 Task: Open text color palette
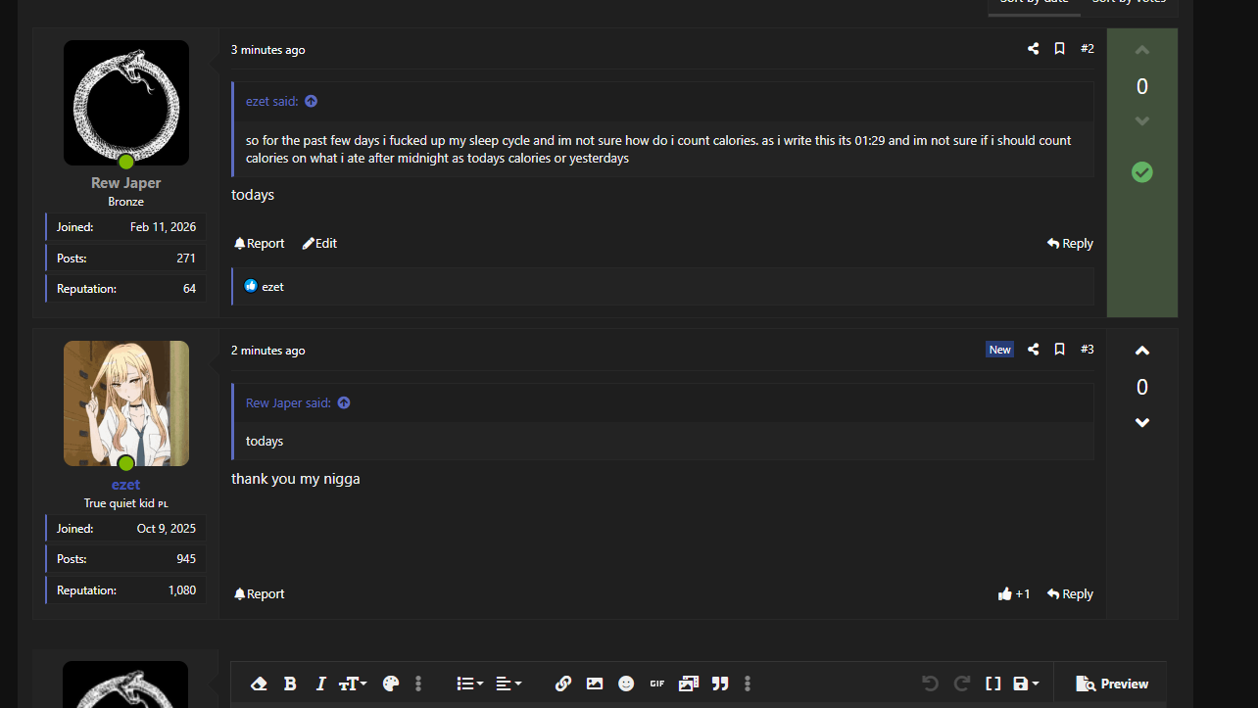click(391, 684)
